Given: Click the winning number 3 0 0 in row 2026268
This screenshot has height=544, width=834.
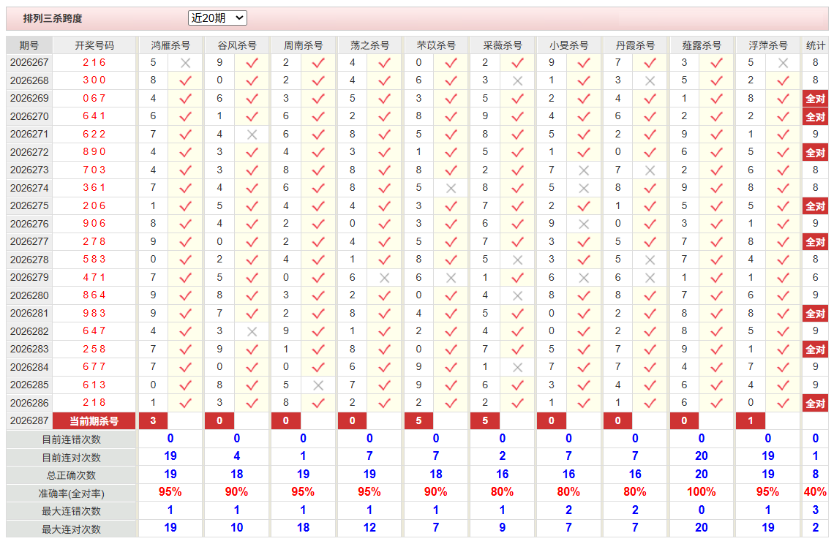Looking at the screenshot, I should tap(94, 80).
